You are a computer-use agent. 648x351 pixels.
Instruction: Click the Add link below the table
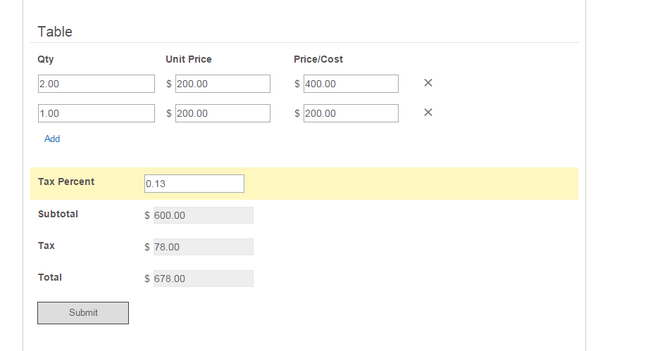pos(52,139)
